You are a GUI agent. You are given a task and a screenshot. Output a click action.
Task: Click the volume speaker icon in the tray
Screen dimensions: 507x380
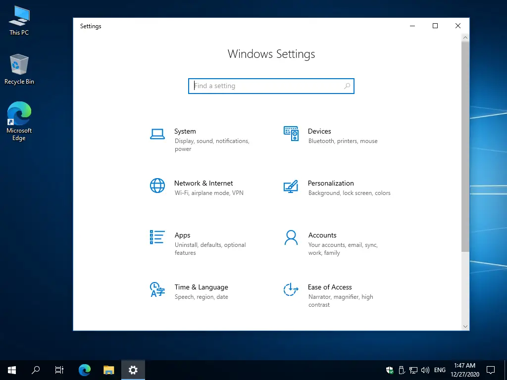[425, 370]
